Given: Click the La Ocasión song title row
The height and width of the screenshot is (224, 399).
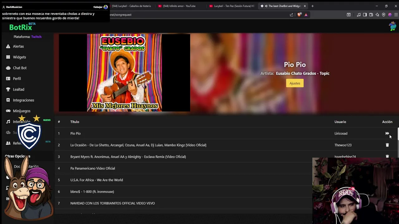Looking at the screenshot, I should coord(138,145).
